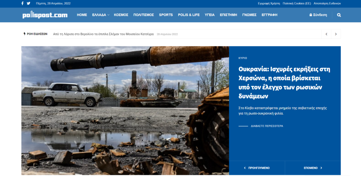Click the Σύνδεση login button
This screenshot has height=176, width=361.
[318, 15]
